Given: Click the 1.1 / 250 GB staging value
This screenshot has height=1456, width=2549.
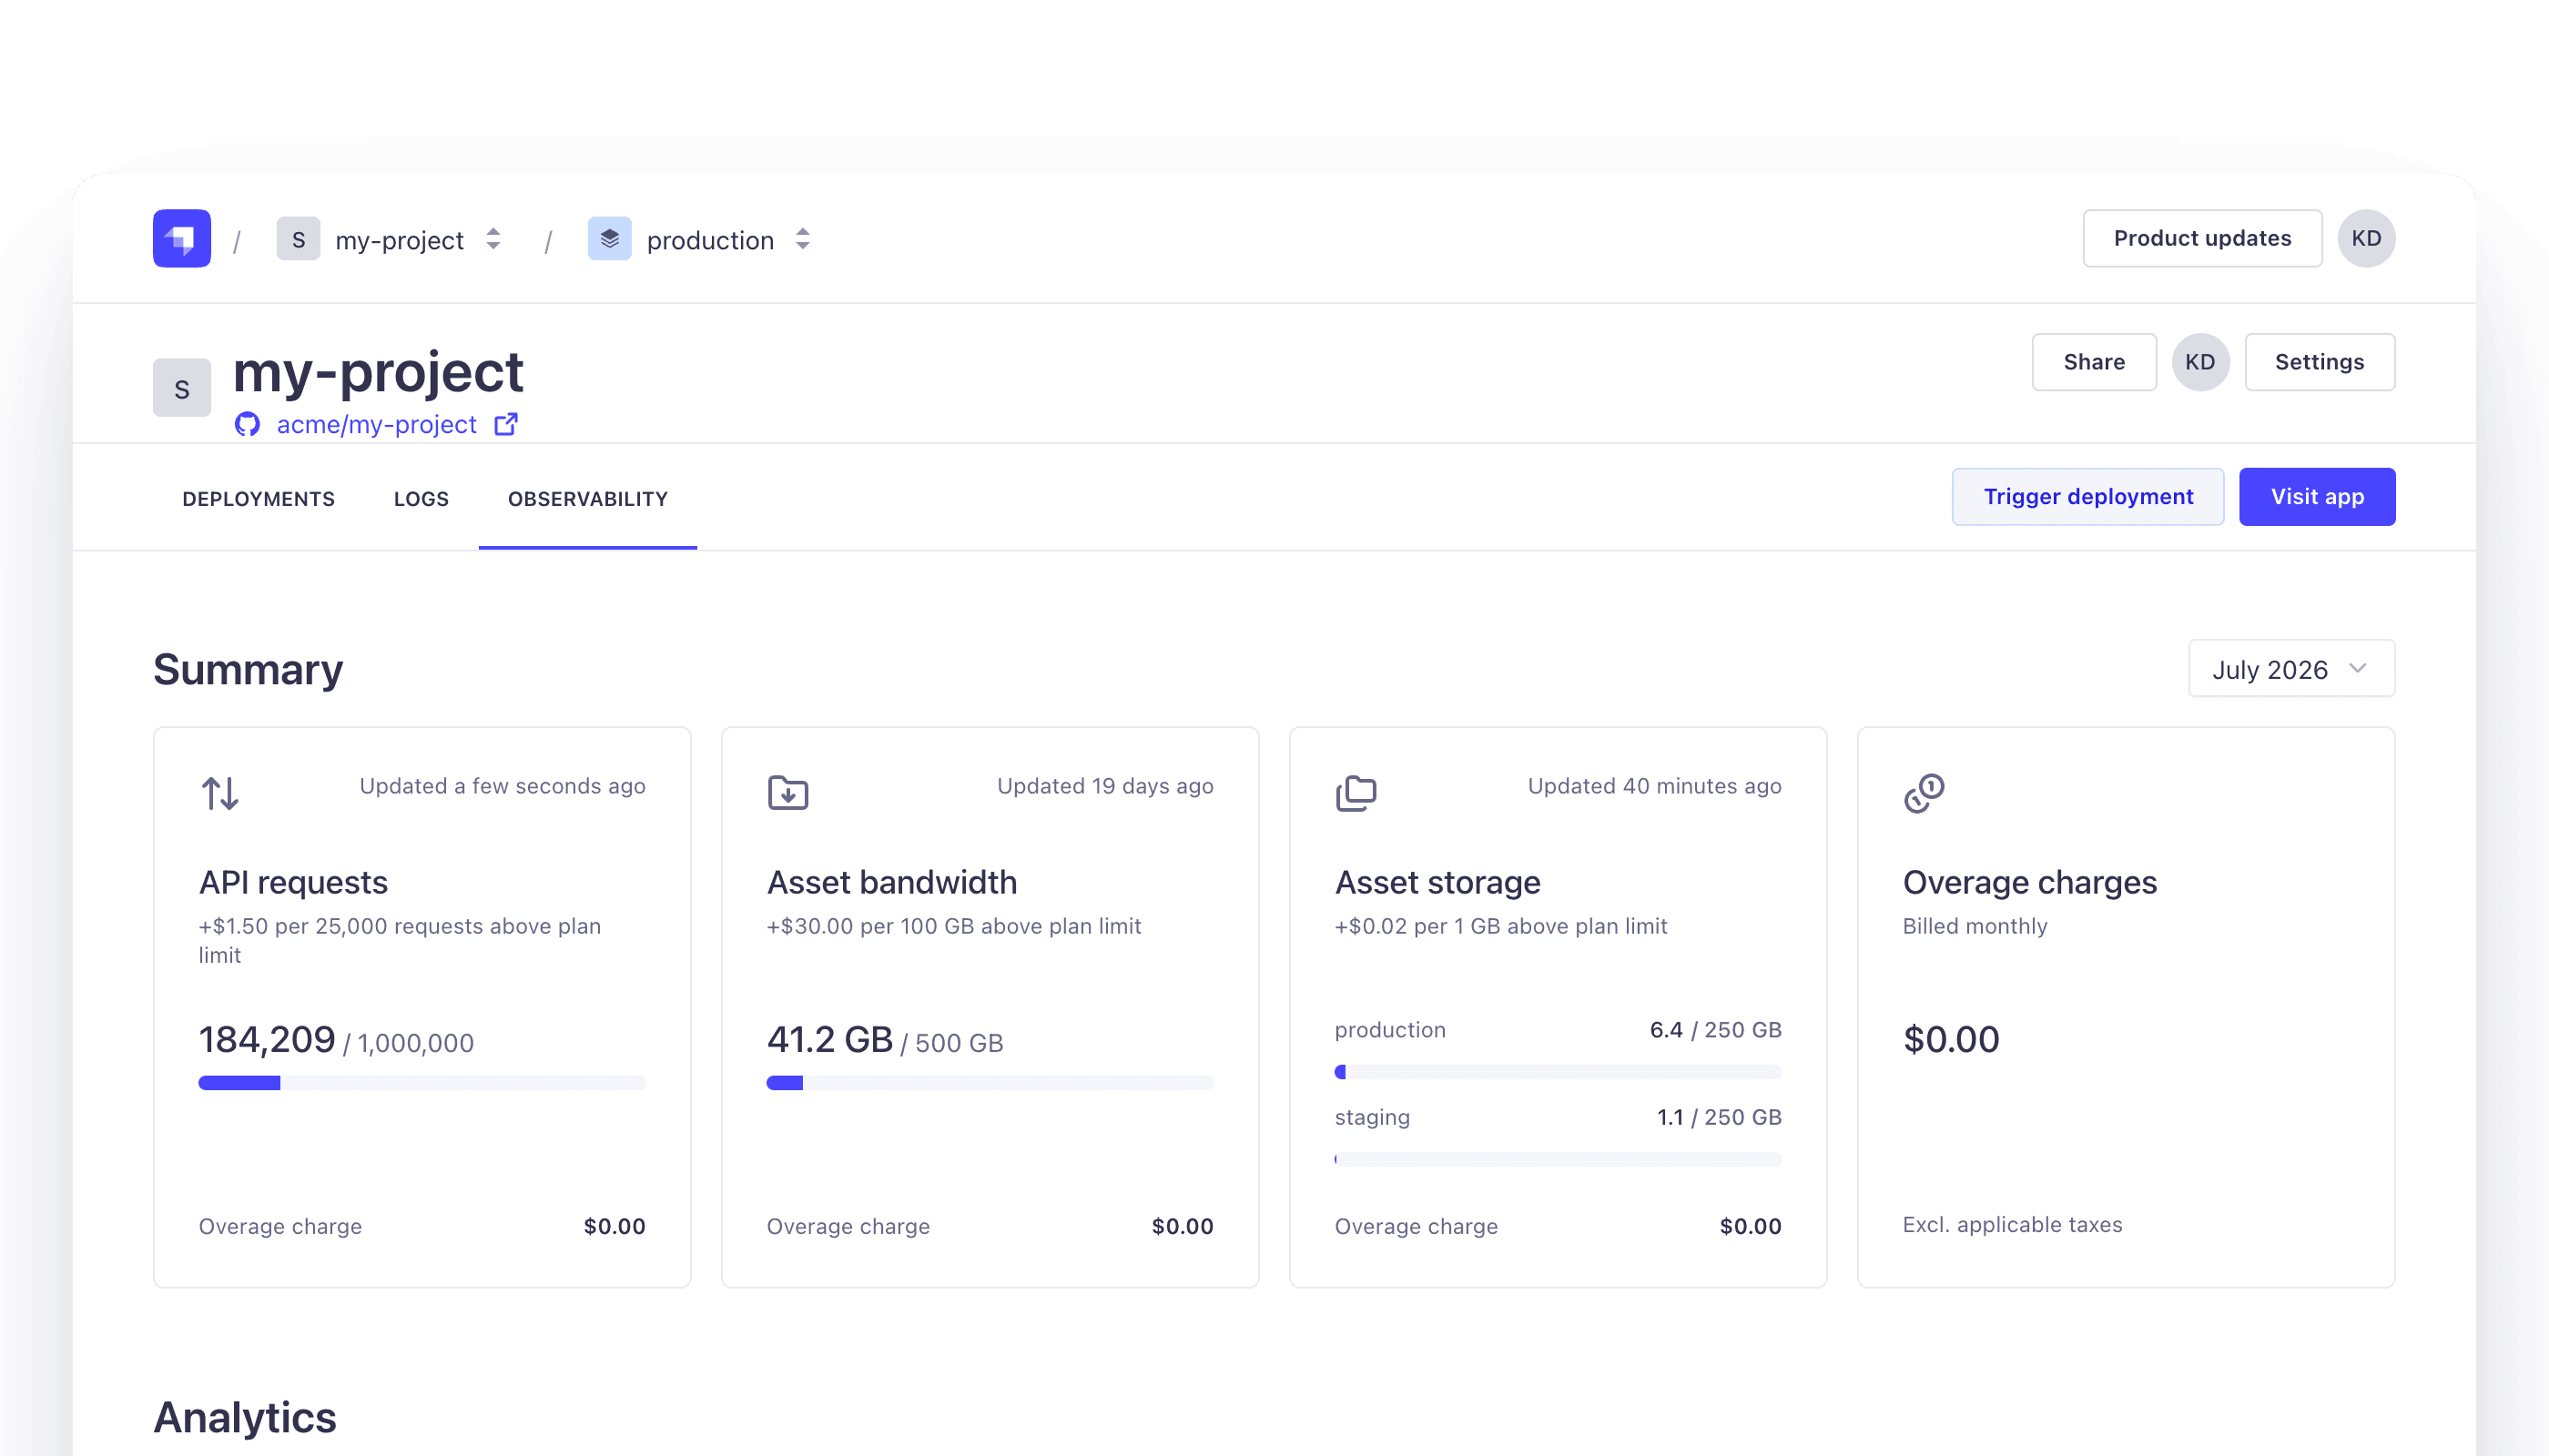Looking at the screenshot, I should click(x=1720, y=1117).
